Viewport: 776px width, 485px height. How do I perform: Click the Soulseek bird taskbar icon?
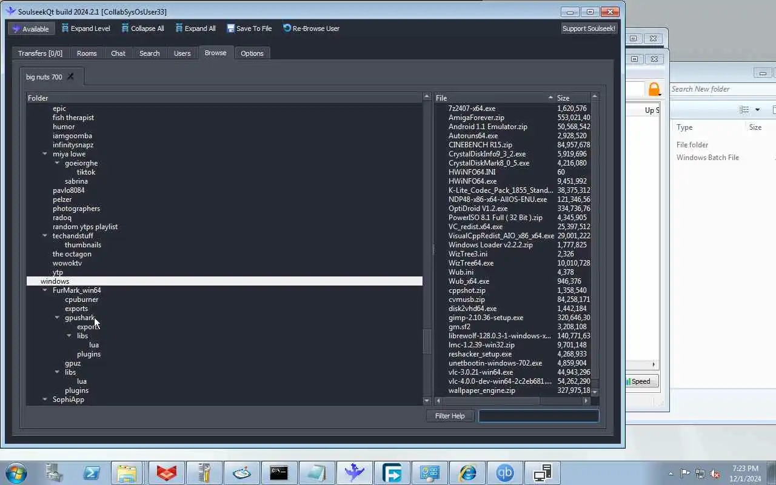(354, 473)
